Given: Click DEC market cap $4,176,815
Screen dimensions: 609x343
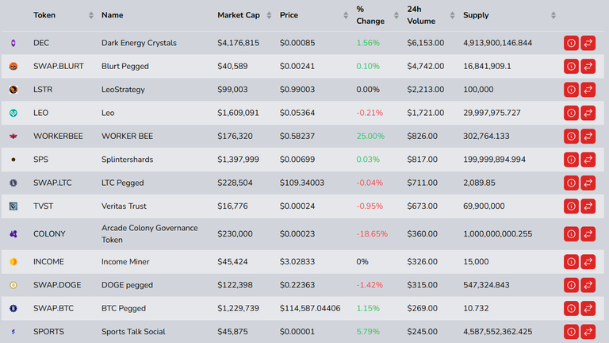Looking at the screenshot, I should pos(238,43).
